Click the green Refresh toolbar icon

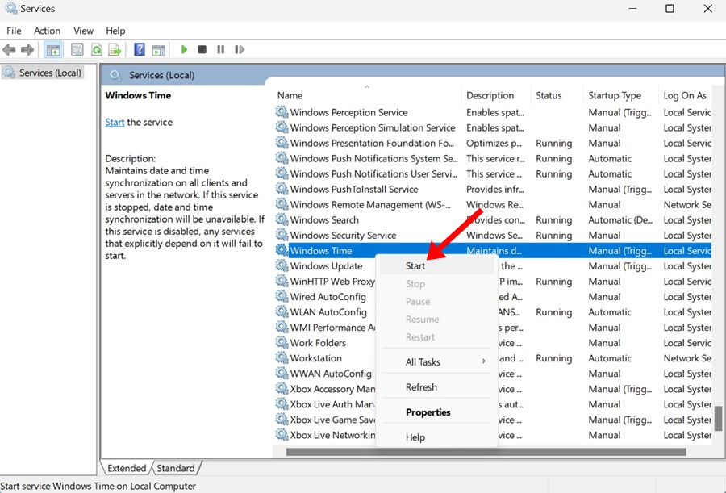96,49
